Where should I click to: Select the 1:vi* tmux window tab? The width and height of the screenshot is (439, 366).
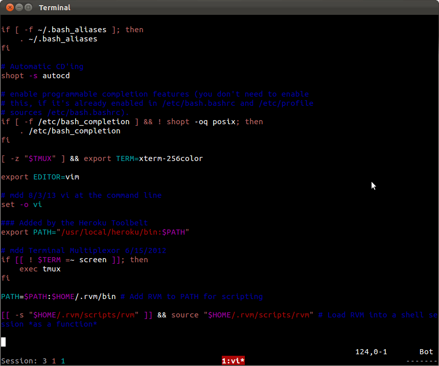[233, 361]
